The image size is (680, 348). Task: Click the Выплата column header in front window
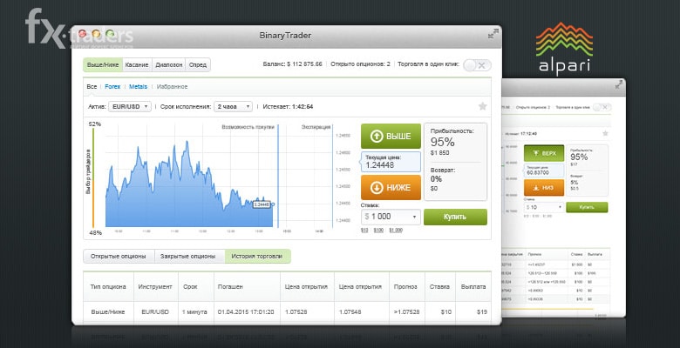(473, 286)
